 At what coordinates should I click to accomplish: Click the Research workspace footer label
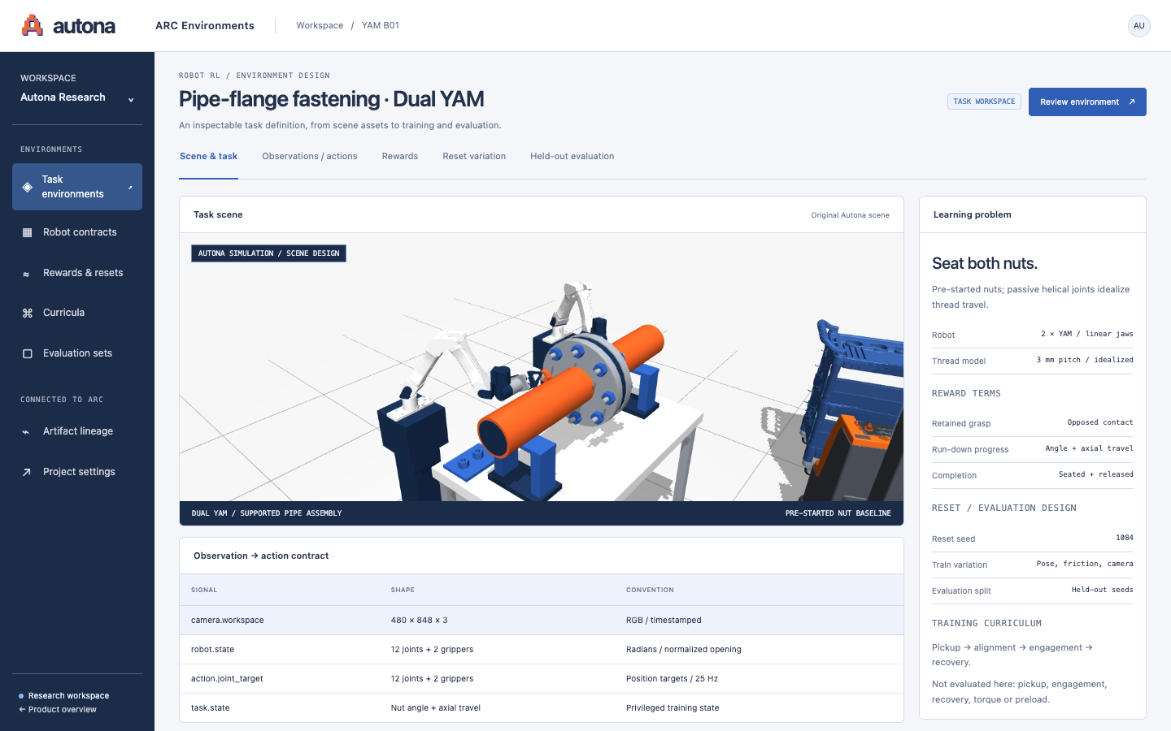[68, 696]
